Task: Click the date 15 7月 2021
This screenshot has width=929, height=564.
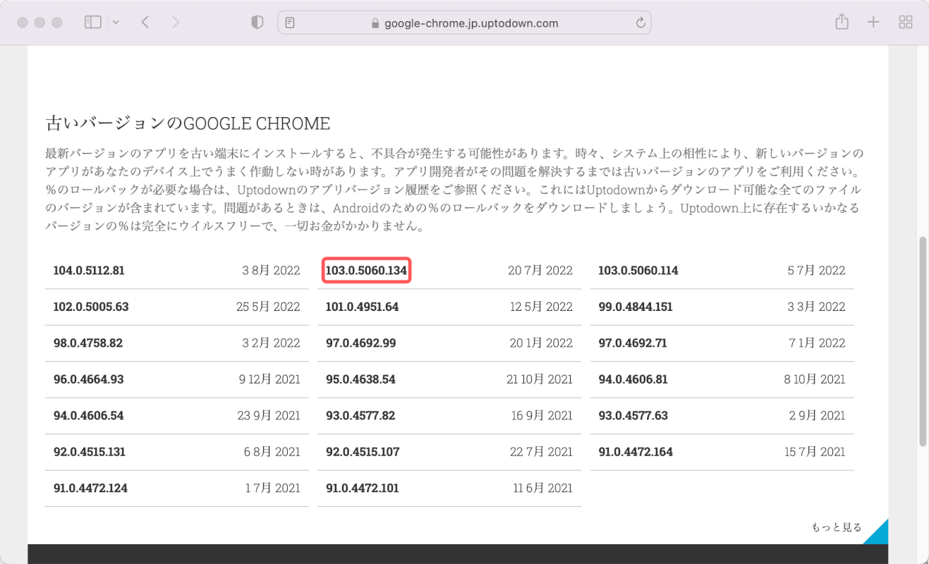Action: point(815,452)
